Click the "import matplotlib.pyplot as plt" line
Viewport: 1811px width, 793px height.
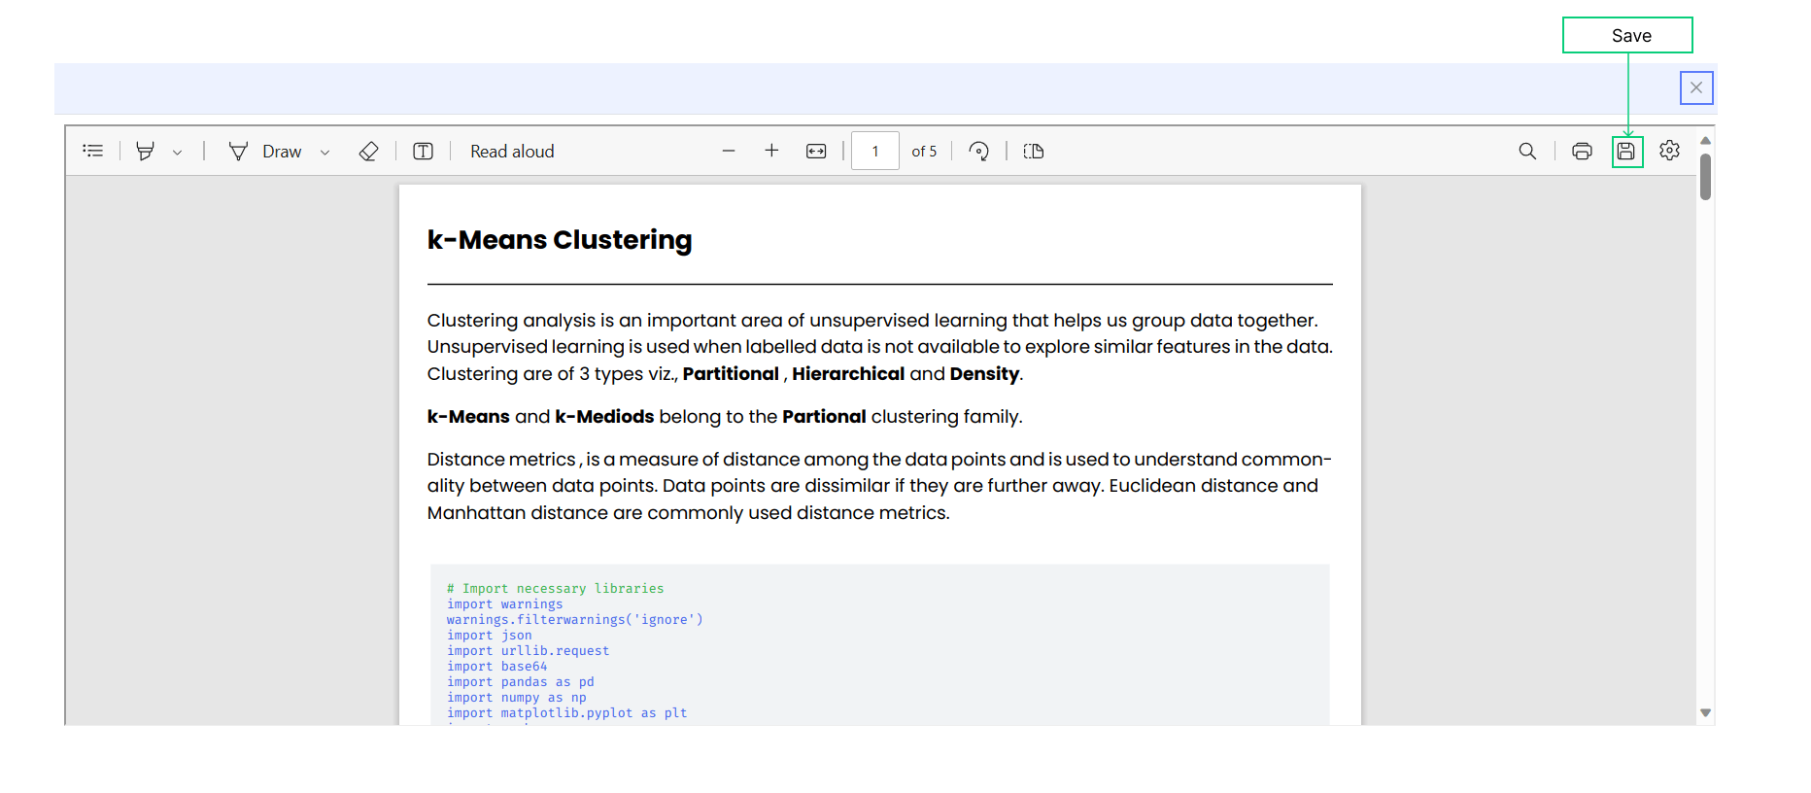[566, 713]
